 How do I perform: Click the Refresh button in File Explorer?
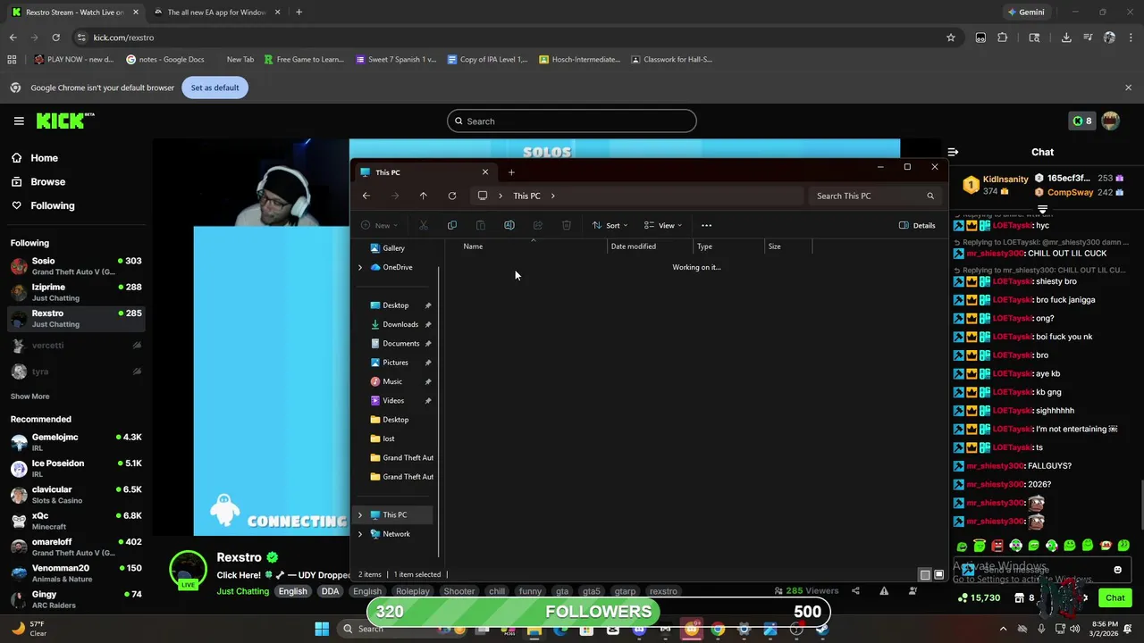tap(452, 196)
